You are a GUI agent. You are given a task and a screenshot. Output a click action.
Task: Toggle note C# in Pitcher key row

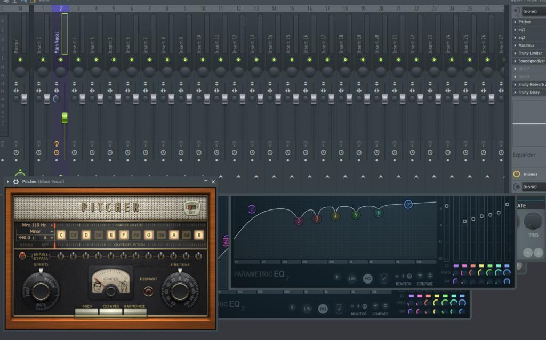coord(74,234)
